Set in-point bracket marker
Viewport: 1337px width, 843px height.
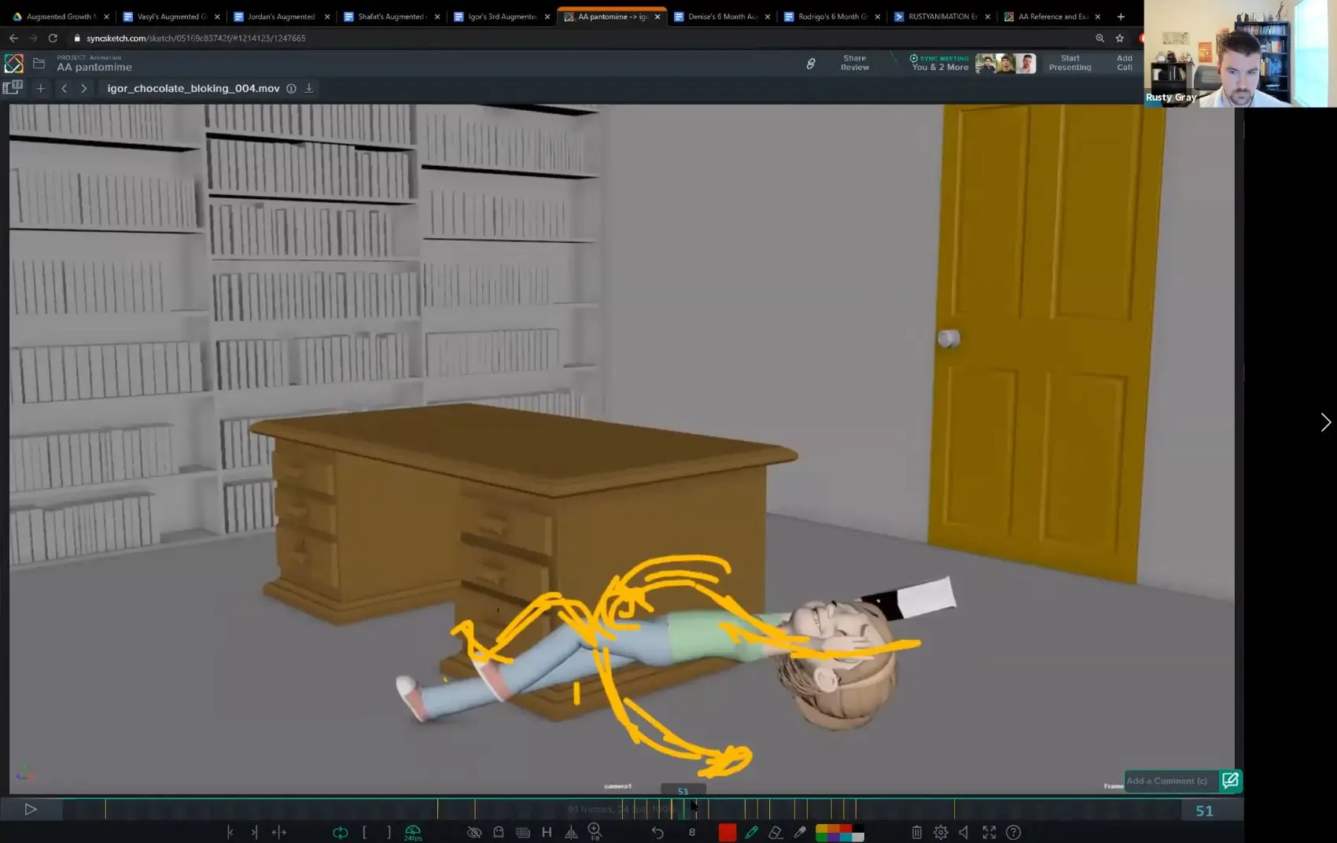click(364, 832)
